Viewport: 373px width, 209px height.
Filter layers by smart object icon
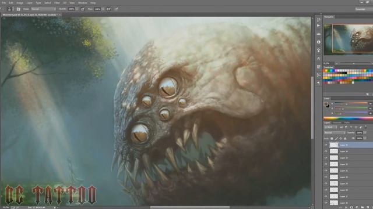point(361,127)
